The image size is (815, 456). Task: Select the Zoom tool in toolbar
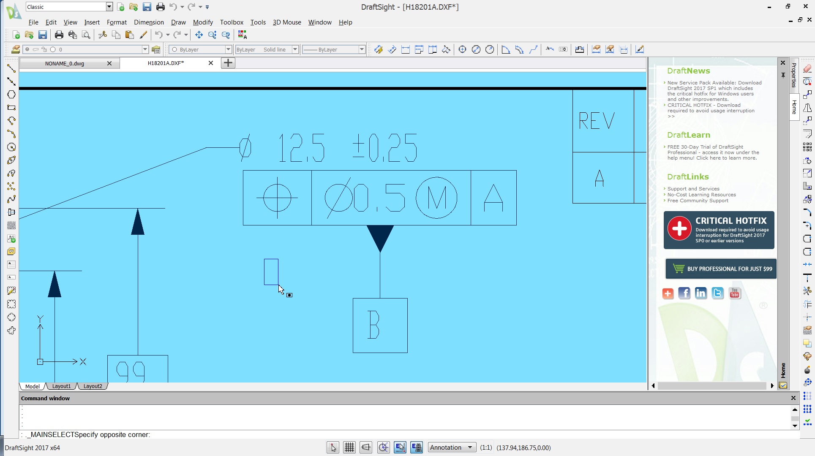pos(212,35)
